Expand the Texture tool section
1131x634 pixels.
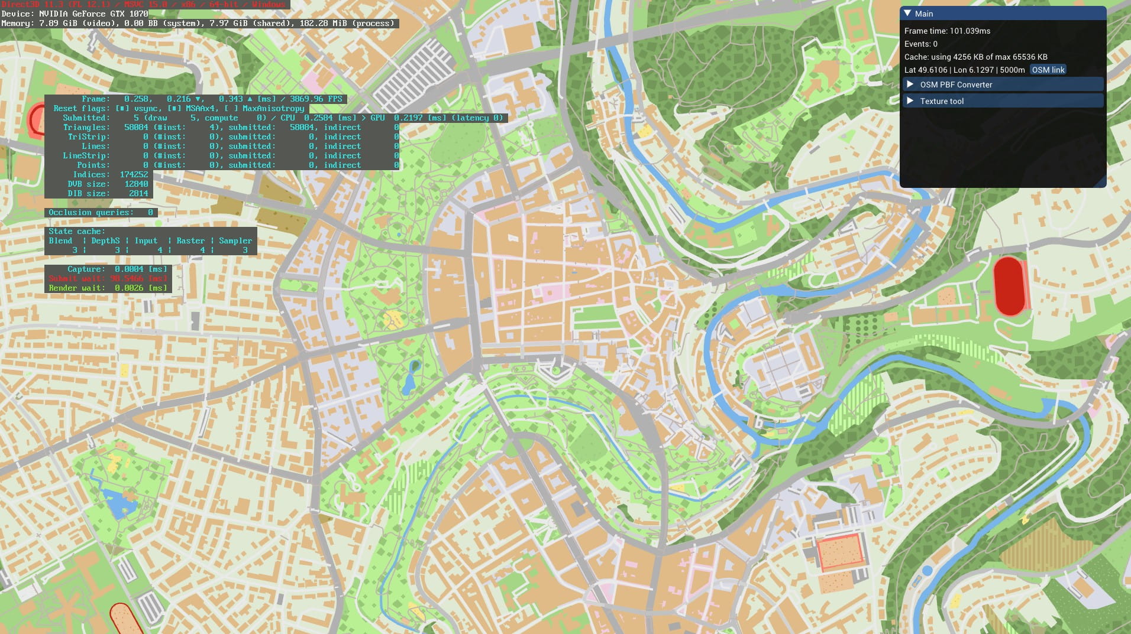click(1002, 101)
